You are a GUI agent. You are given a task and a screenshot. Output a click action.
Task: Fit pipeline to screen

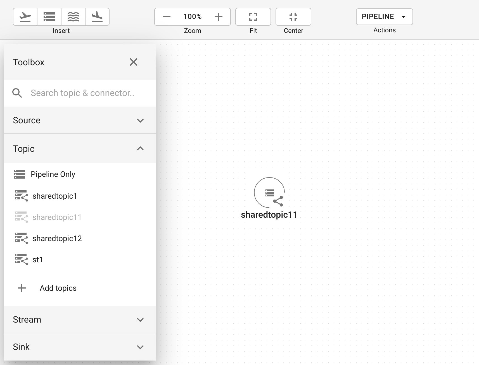(253, 17)
